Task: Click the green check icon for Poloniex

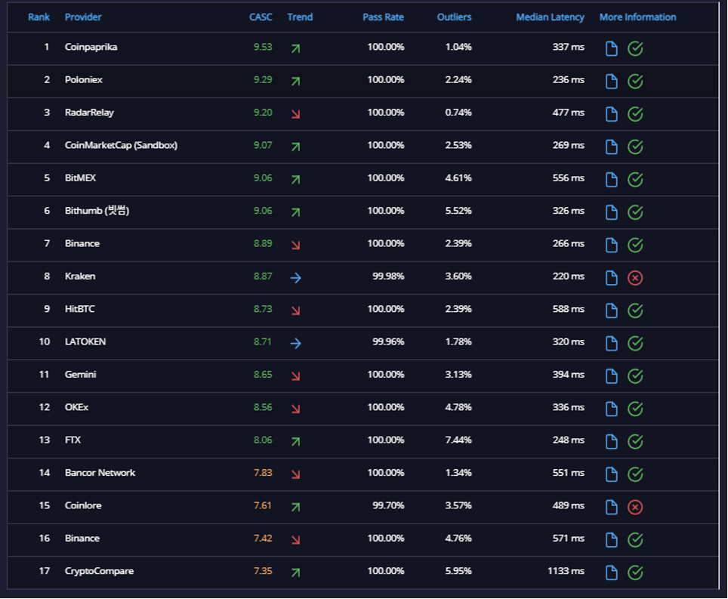Action: [635, 82]
